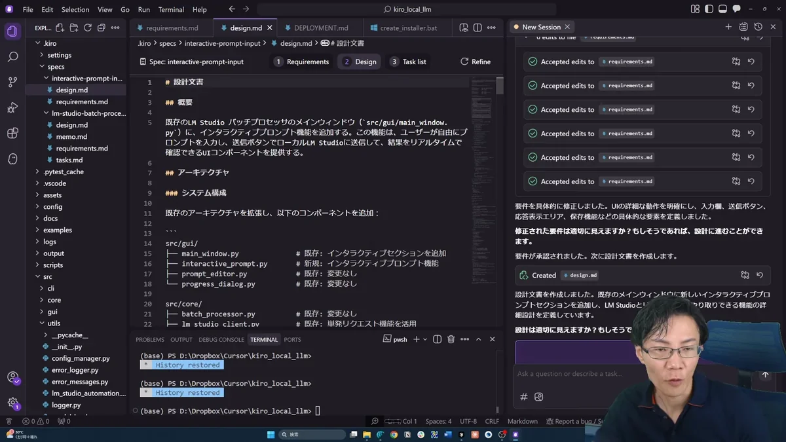
Task: Collapse all folders in Explorer
Action: (101, 28)
